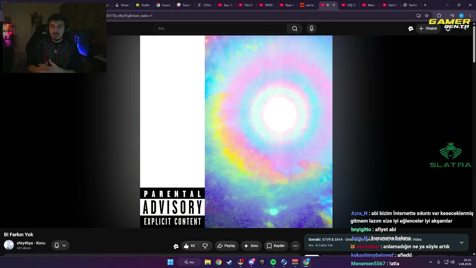This screenshot has width=476, height=268.
Task: Click the system tray microphone icon
Action: click(x=438, y=262)
